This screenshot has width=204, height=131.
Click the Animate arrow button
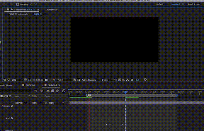click(x=12, y=106)
